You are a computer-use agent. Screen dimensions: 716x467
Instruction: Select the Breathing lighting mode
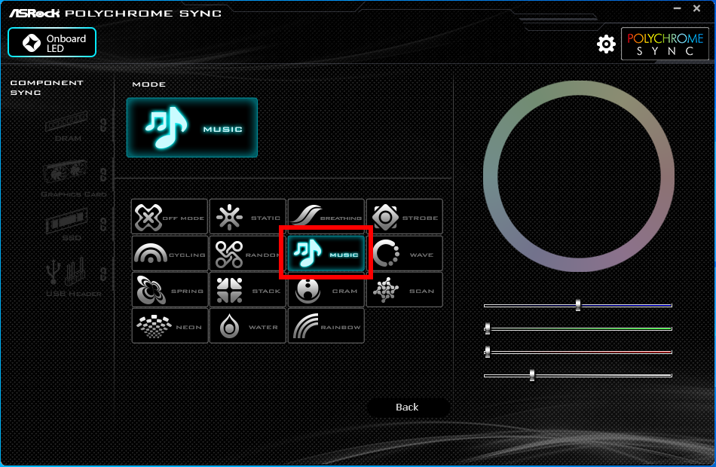(x=326, y=216)
